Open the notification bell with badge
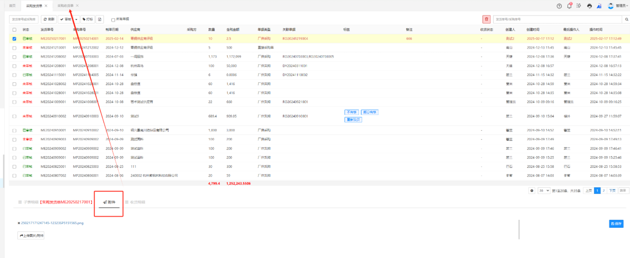The image size is (630, 258). point(569,6)
